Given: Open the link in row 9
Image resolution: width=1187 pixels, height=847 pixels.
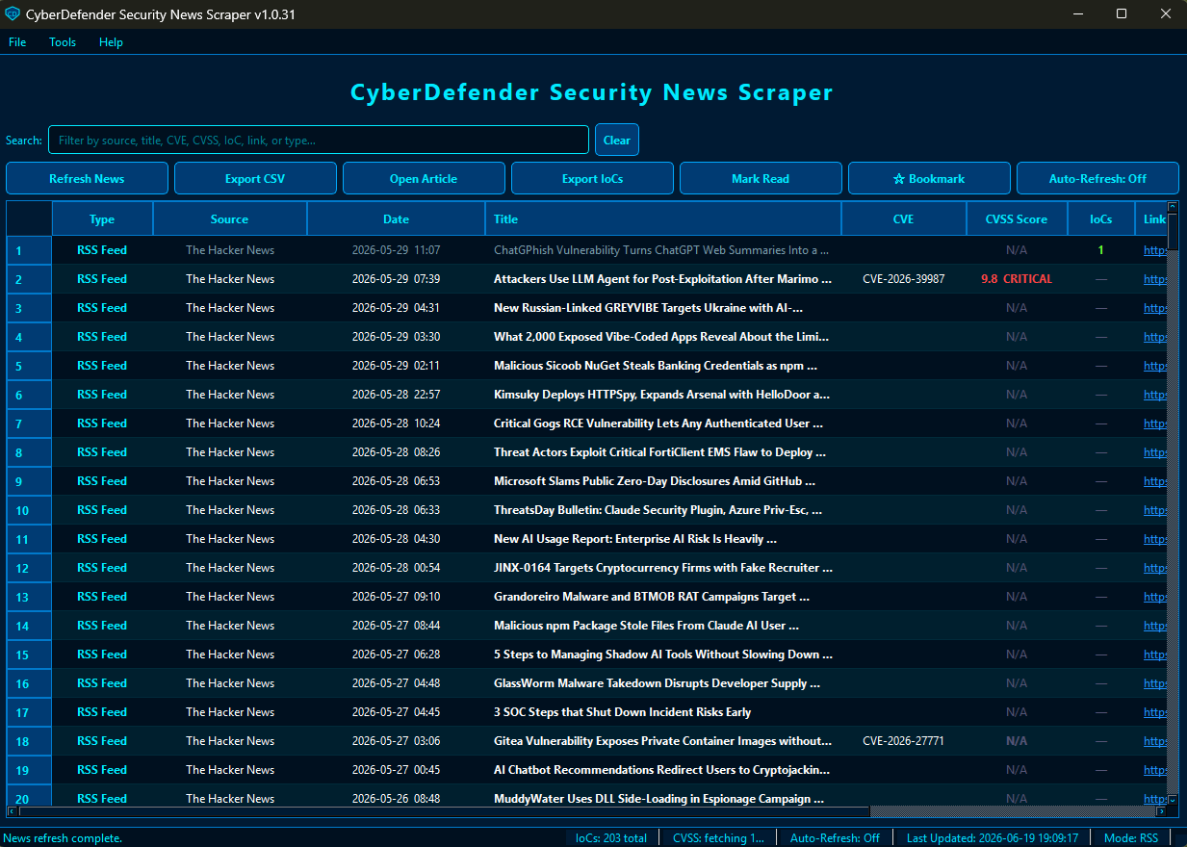Looking at the screenshot, I should click(x=1155, y=481).
